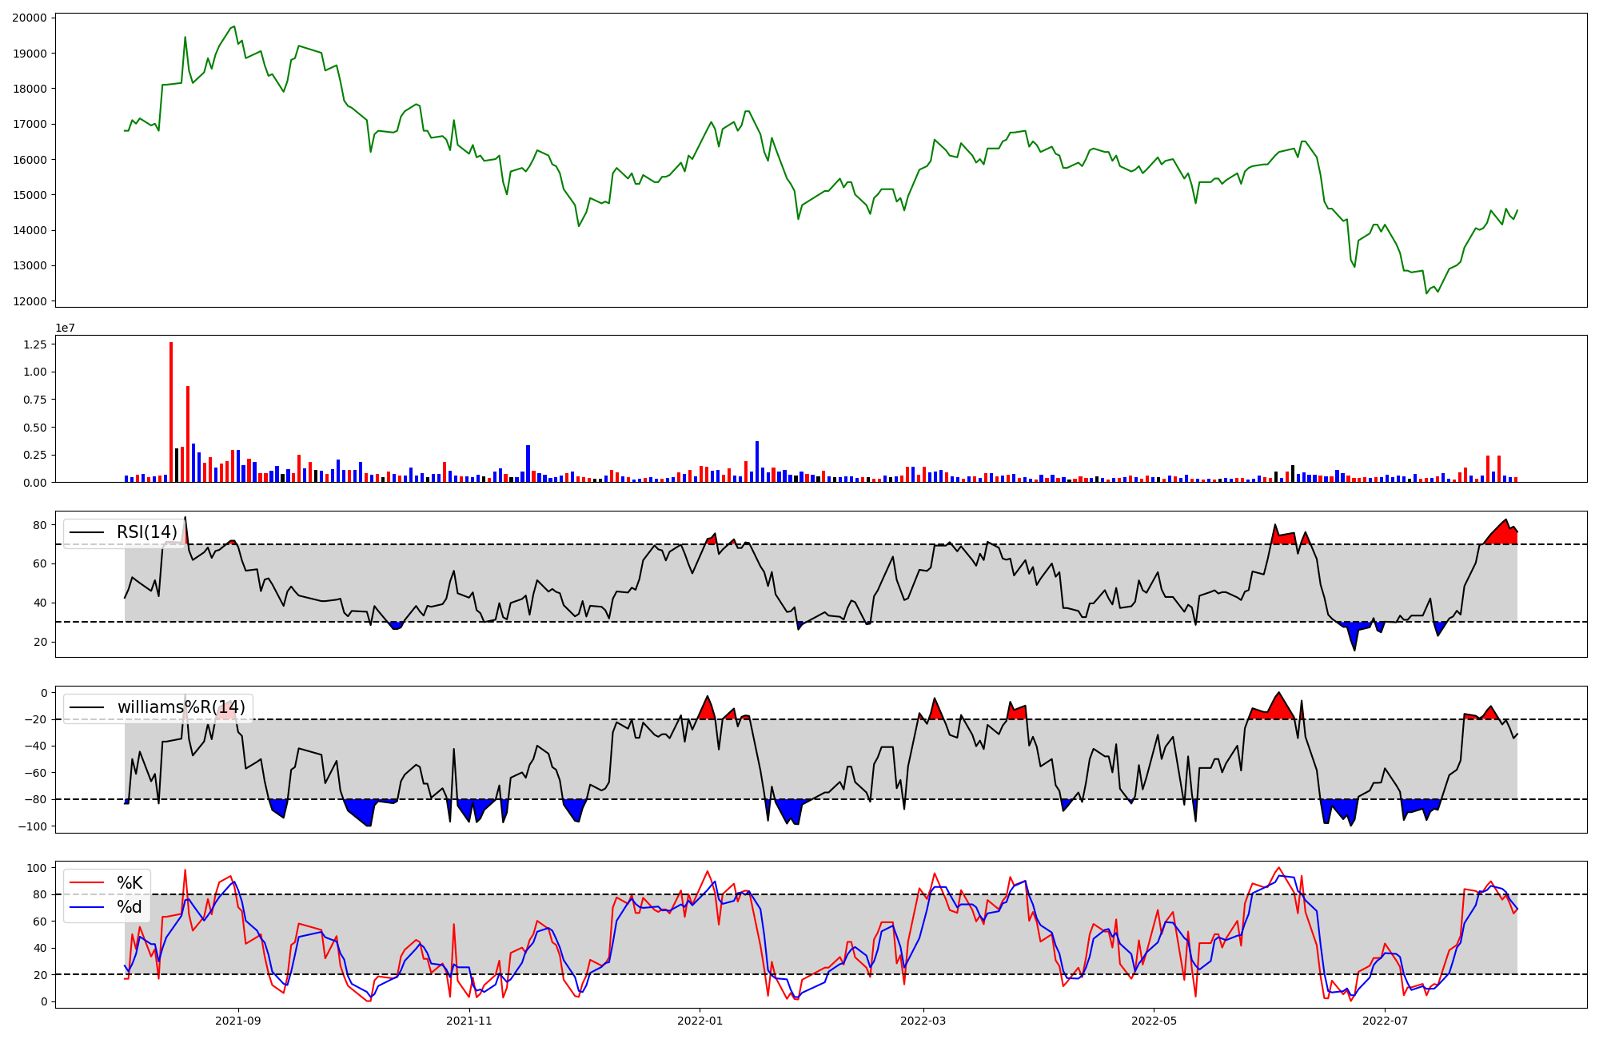Click the red %K legend line
This screenshot has width=1599, height=1039.
pyautogui.click(x=87, y=882)
